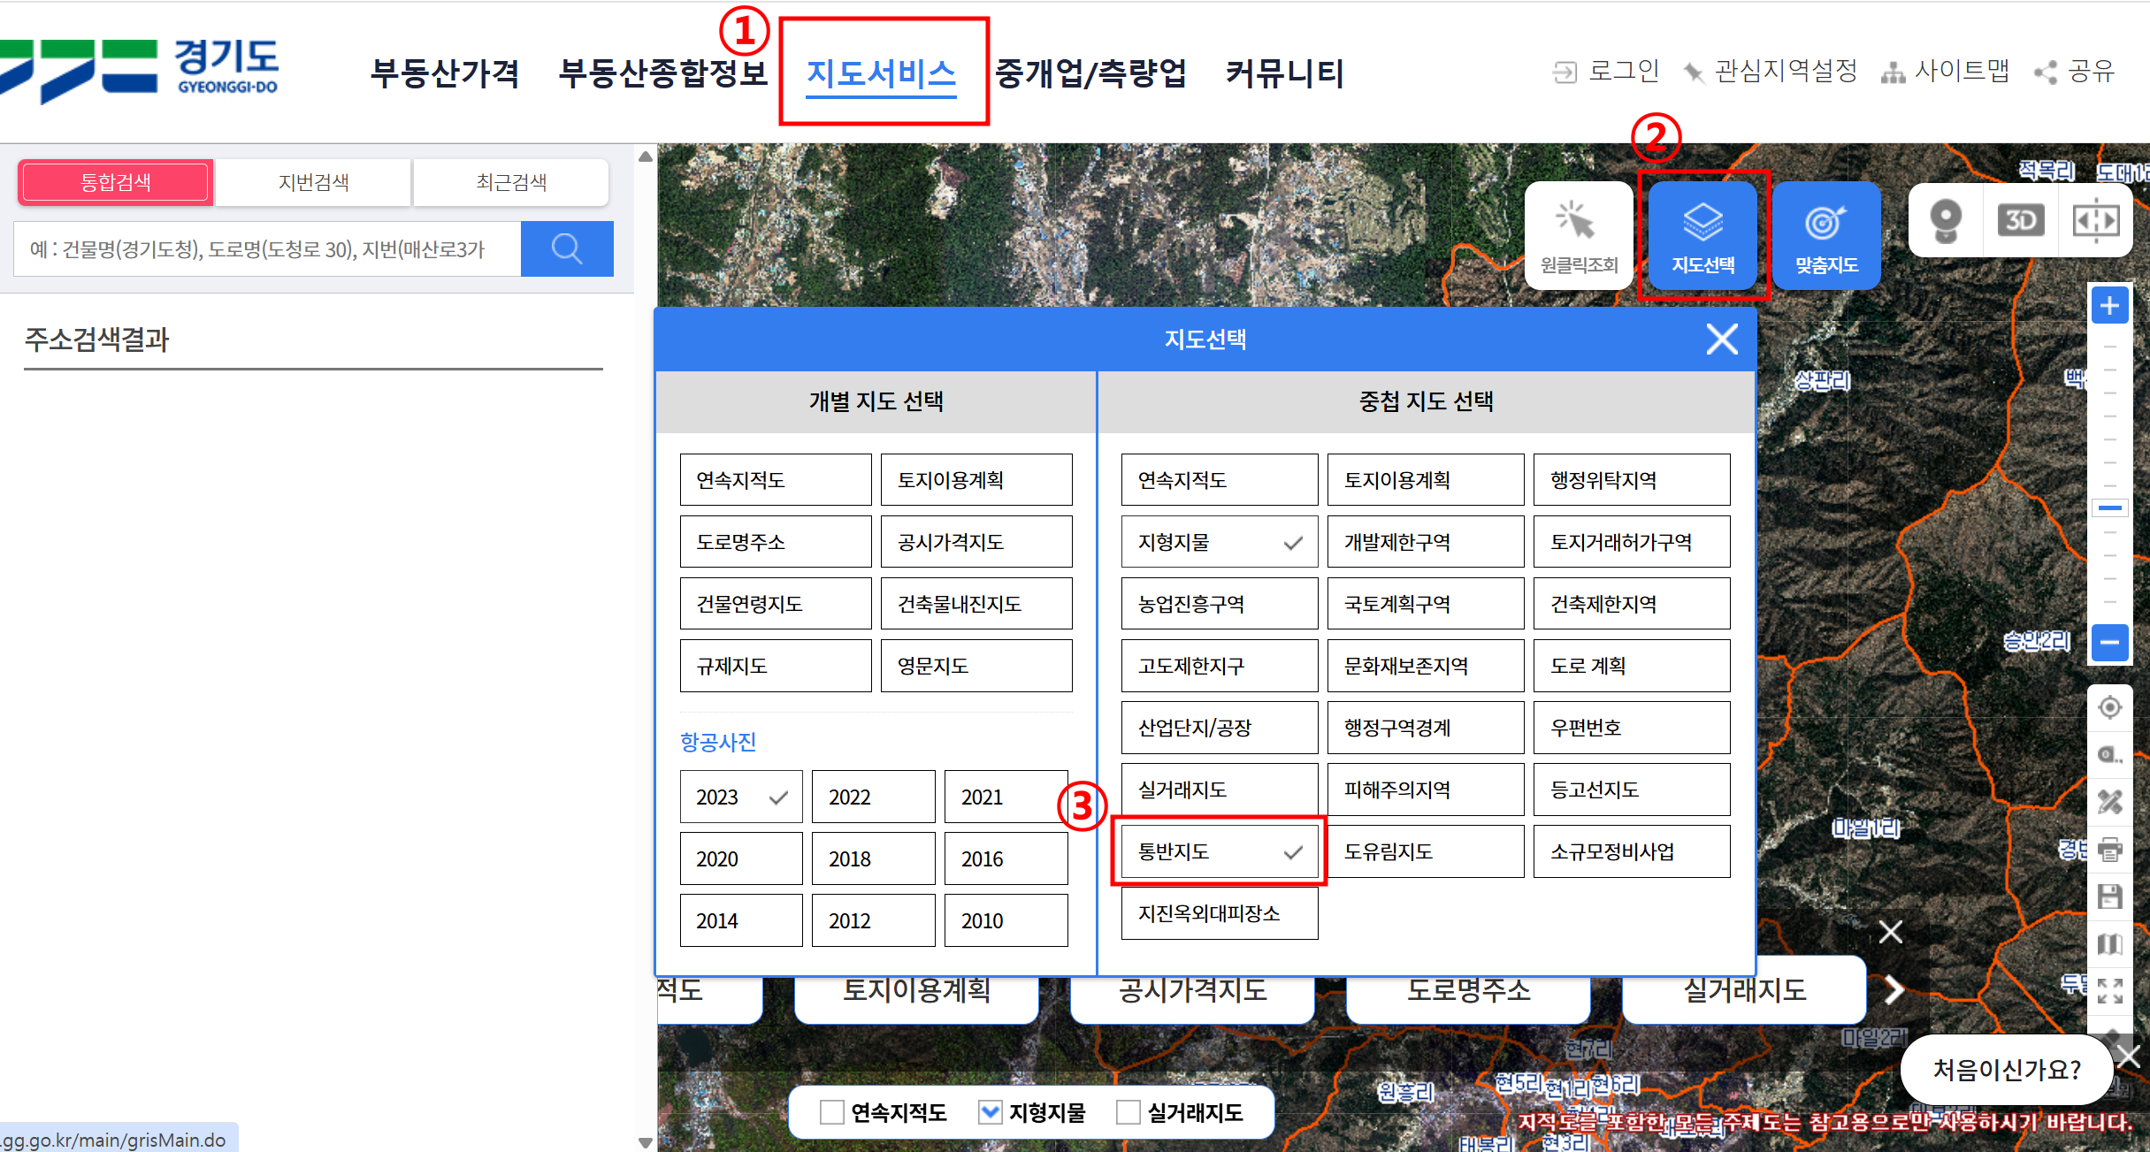Click the print map icon
Screen dimensions: 2150x1152
pyautogui.click(x=2109, y=850)
